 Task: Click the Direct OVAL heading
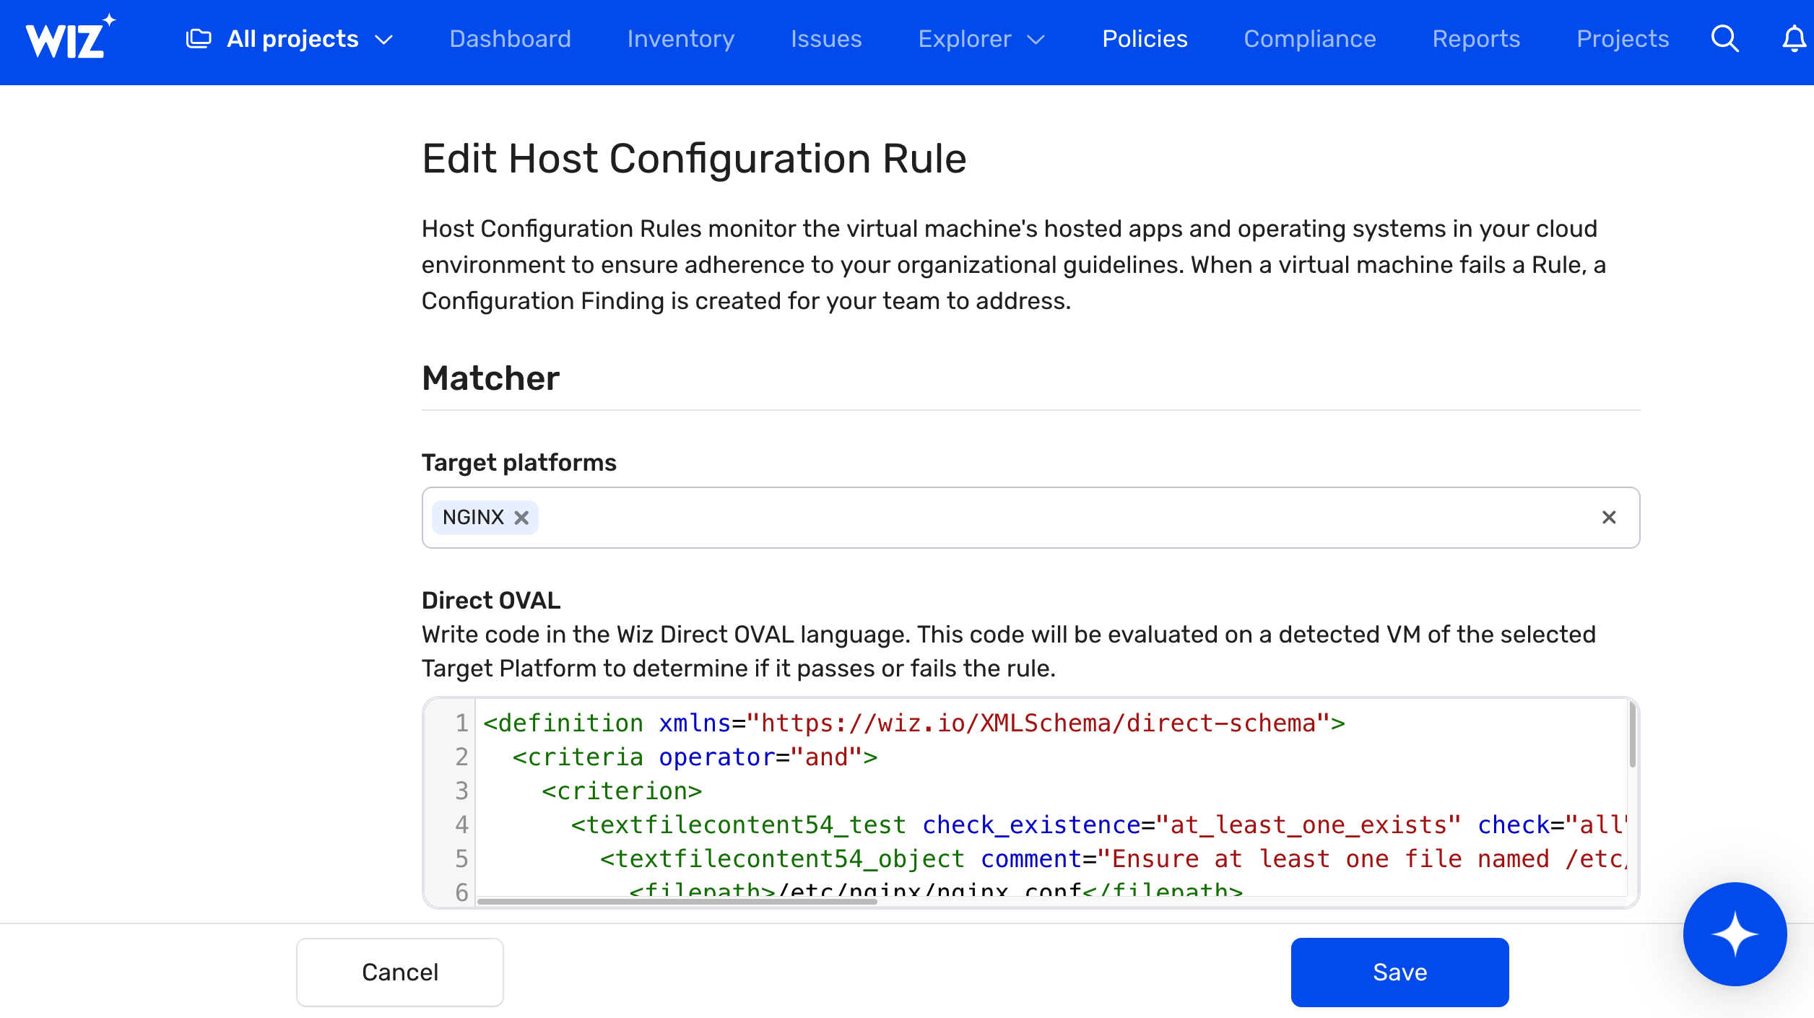[491, 600]
